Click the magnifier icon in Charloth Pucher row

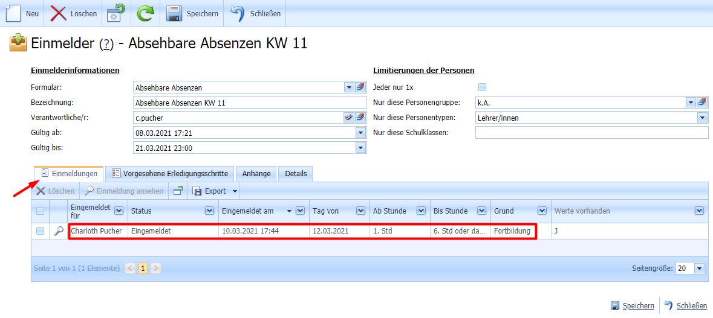59,231
